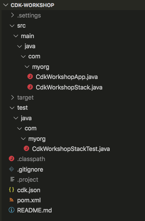Click the Java icon beside CdkWorkshopStackTest.java

(x=26, y=149)
